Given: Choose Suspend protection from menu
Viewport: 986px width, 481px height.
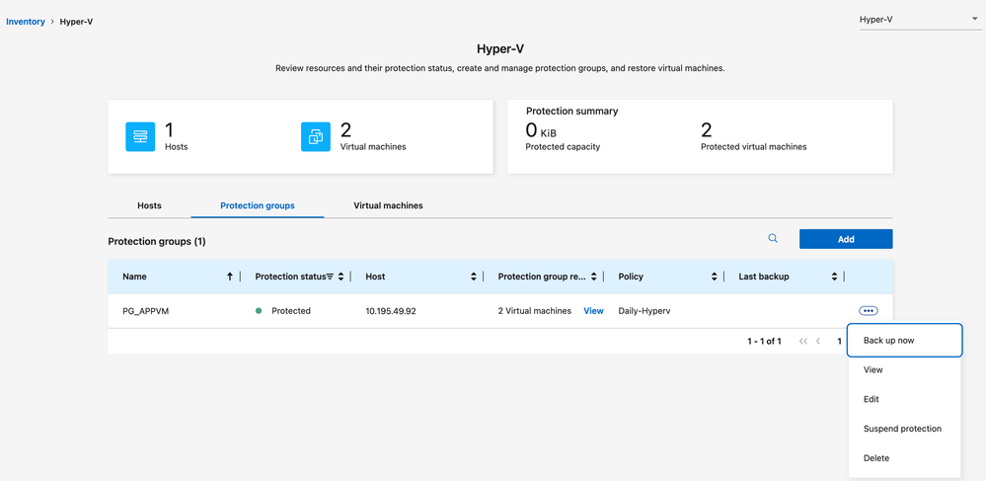Looking at the screenshot, I should (902, 429).
